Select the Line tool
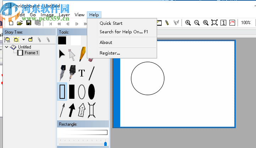Viewport: 256px width, 148px height. [91, 73]
